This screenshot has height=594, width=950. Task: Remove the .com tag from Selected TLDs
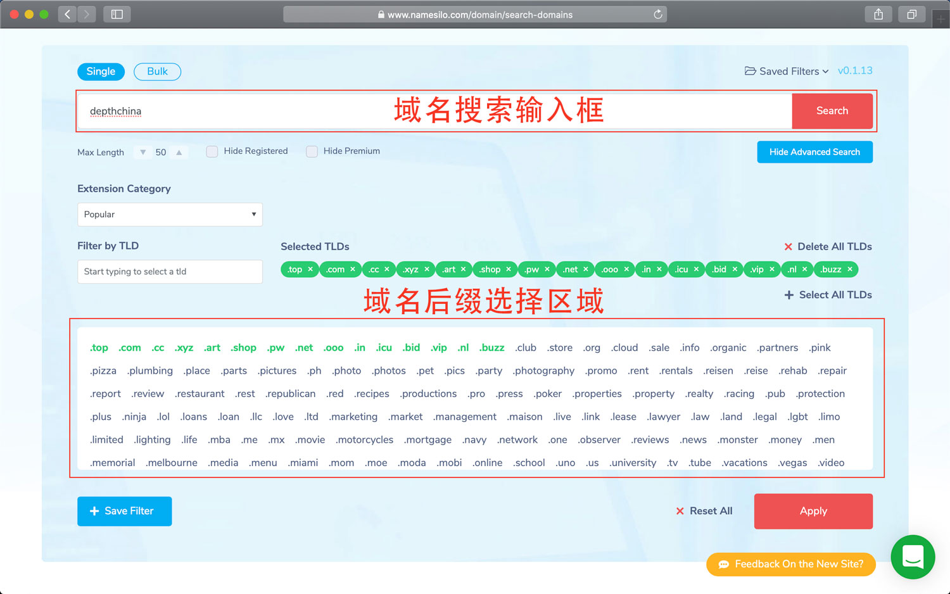[353, 269]
